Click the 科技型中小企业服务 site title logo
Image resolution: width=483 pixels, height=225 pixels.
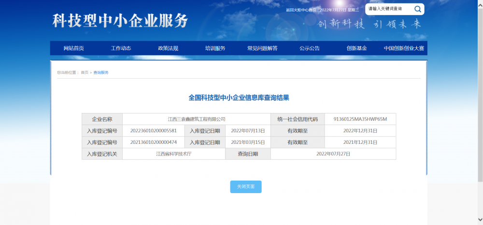pos(120,21)
